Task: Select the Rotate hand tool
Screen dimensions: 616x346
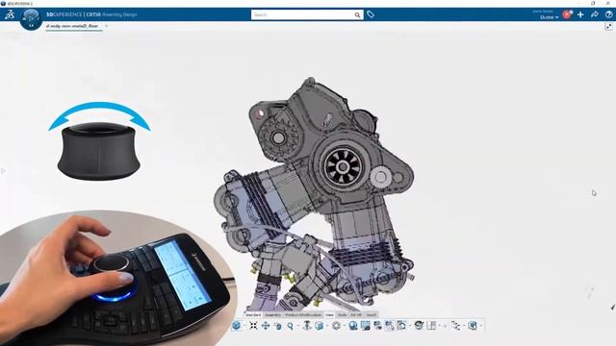Action: [278, 326]
